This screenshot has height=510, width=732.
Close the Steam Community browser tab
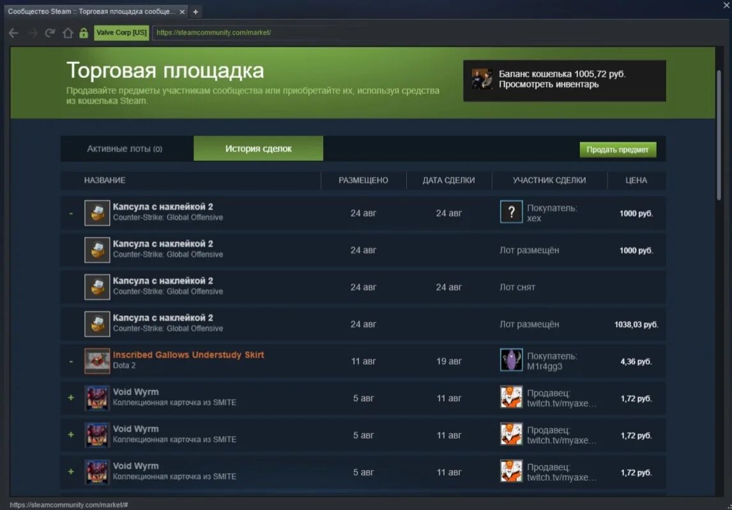[182, 12]
